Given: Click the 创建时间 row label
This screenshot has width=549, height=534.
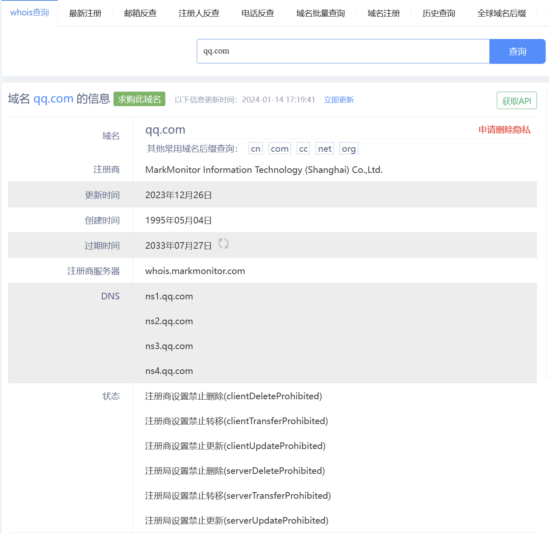Looking at the screenshot, I should pyautogui.click(x=102, y=221).
